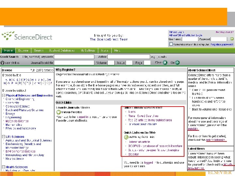Viewport: 235px width, 176px height.
Task: Open the Alerts tab
Action: (x=105, y=51)
